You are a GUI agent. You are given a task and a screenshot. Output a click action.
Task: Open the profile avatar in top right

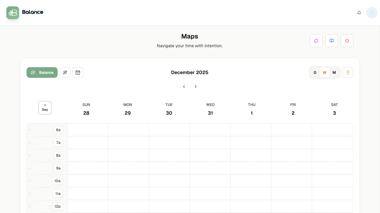coord(372,12)
